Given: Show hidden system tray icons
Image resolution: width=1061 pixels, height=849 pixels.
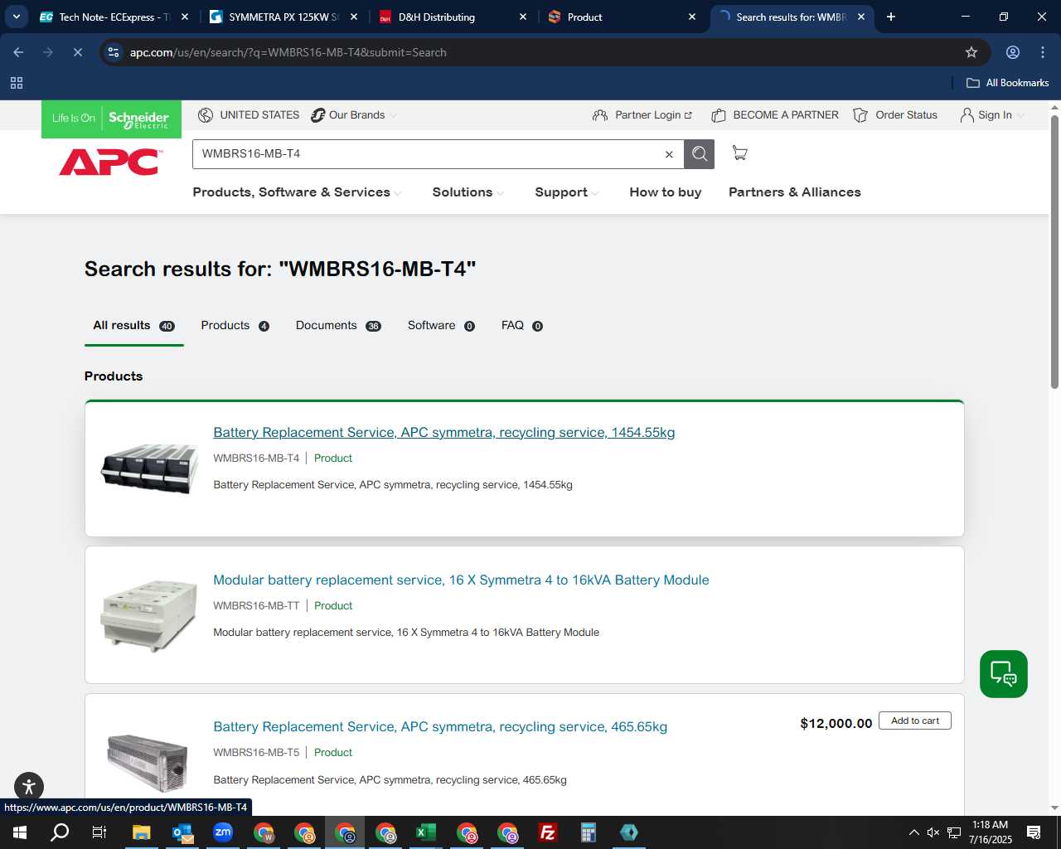Looking at the screenshot, I should tap(913, 832).
